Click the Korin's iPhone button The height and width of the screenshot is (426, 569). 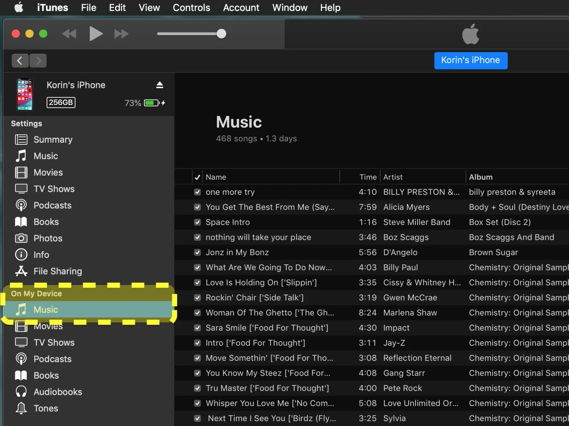coord(471,60)
